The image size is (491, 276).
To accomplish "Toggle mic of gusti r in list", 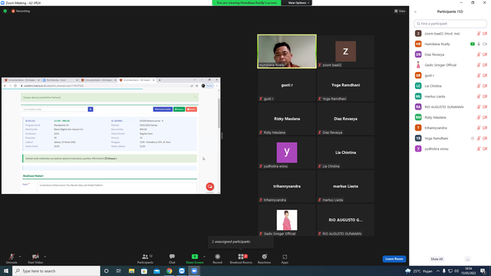I will 479,75.
